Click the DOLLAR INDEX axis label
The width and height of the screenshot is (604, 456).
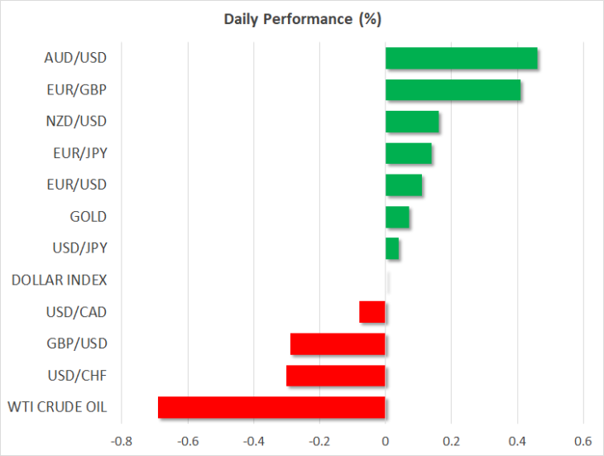coord(59,280)
